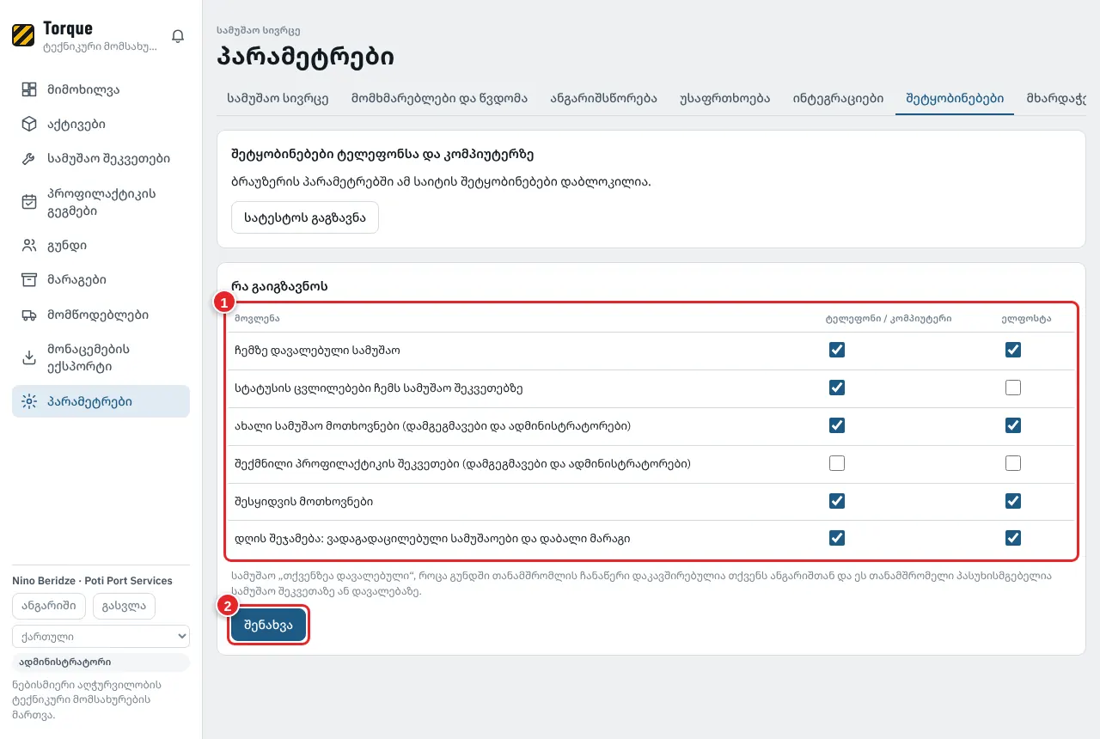Click the მომწოდებლები truck icon

[29, 315]
